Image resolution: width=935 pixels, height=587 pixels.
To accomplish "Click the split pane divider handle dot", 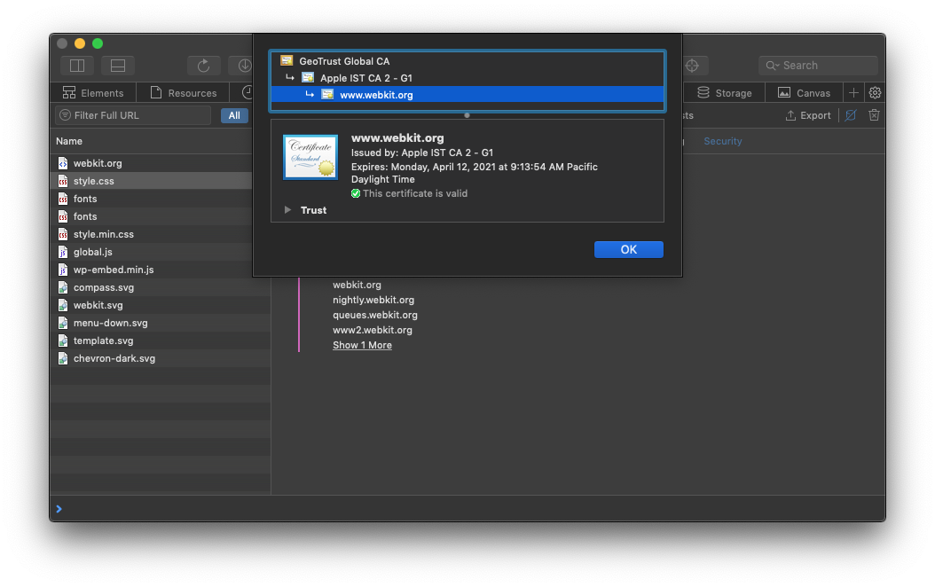I will click(467, 115).
